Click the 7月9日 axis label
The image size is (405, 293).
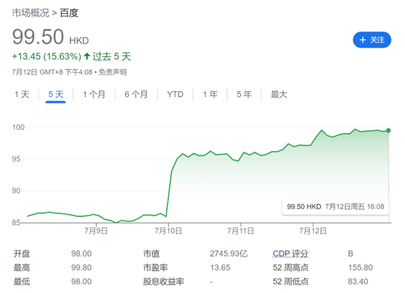coord(96,230)
